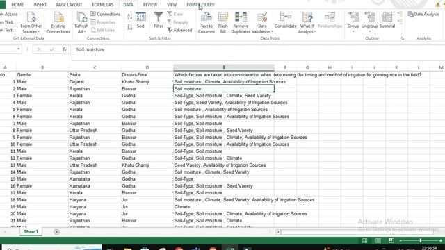This screenshot has width=445, height=250.
Task: Sort descending Z to A
Action: (x=130, y=27)
